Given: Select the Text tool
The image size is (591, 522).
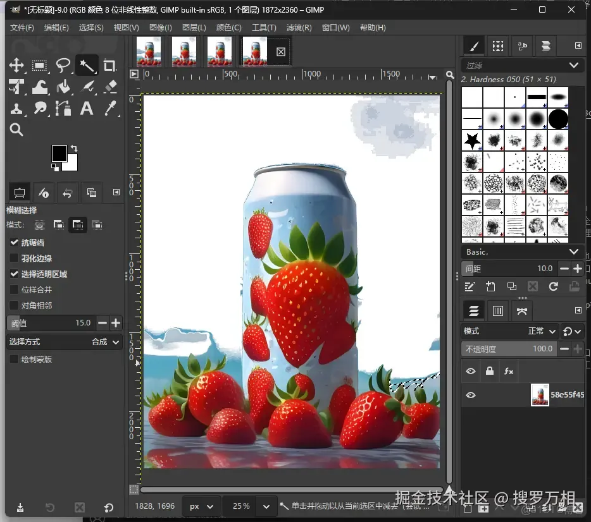Looking at the screenshot, I should (x=87, y=109).
